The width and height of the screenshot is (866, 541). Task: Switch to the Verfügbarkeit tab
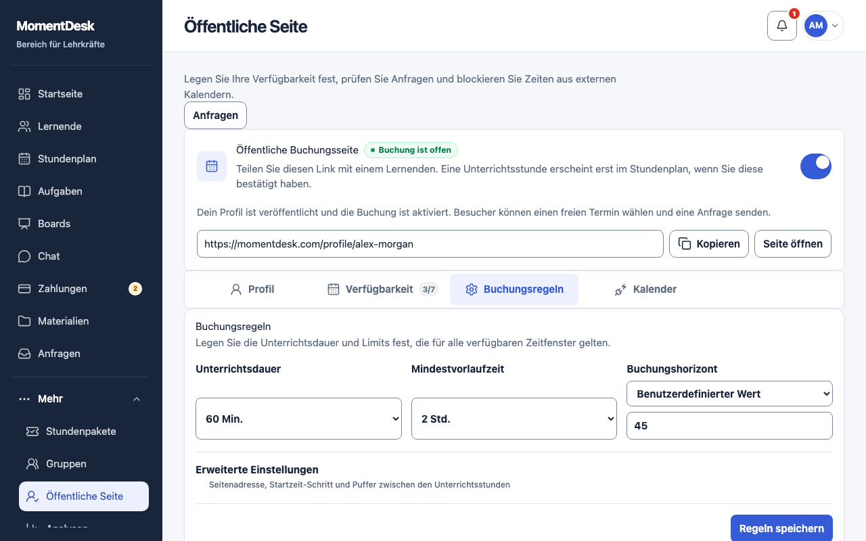click(x=383, y=289)
